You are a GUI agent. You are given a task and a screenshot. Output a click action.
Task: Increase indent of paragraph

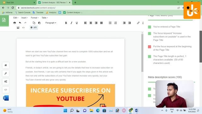[129, 23]
